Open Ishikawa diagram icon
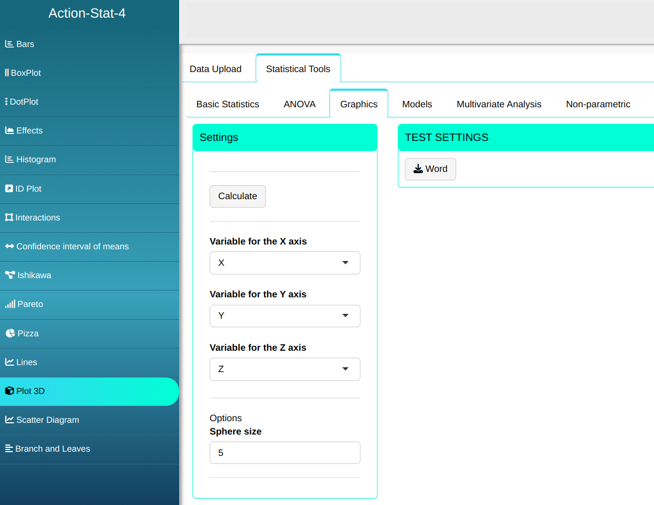 click(x=10, y=275)
